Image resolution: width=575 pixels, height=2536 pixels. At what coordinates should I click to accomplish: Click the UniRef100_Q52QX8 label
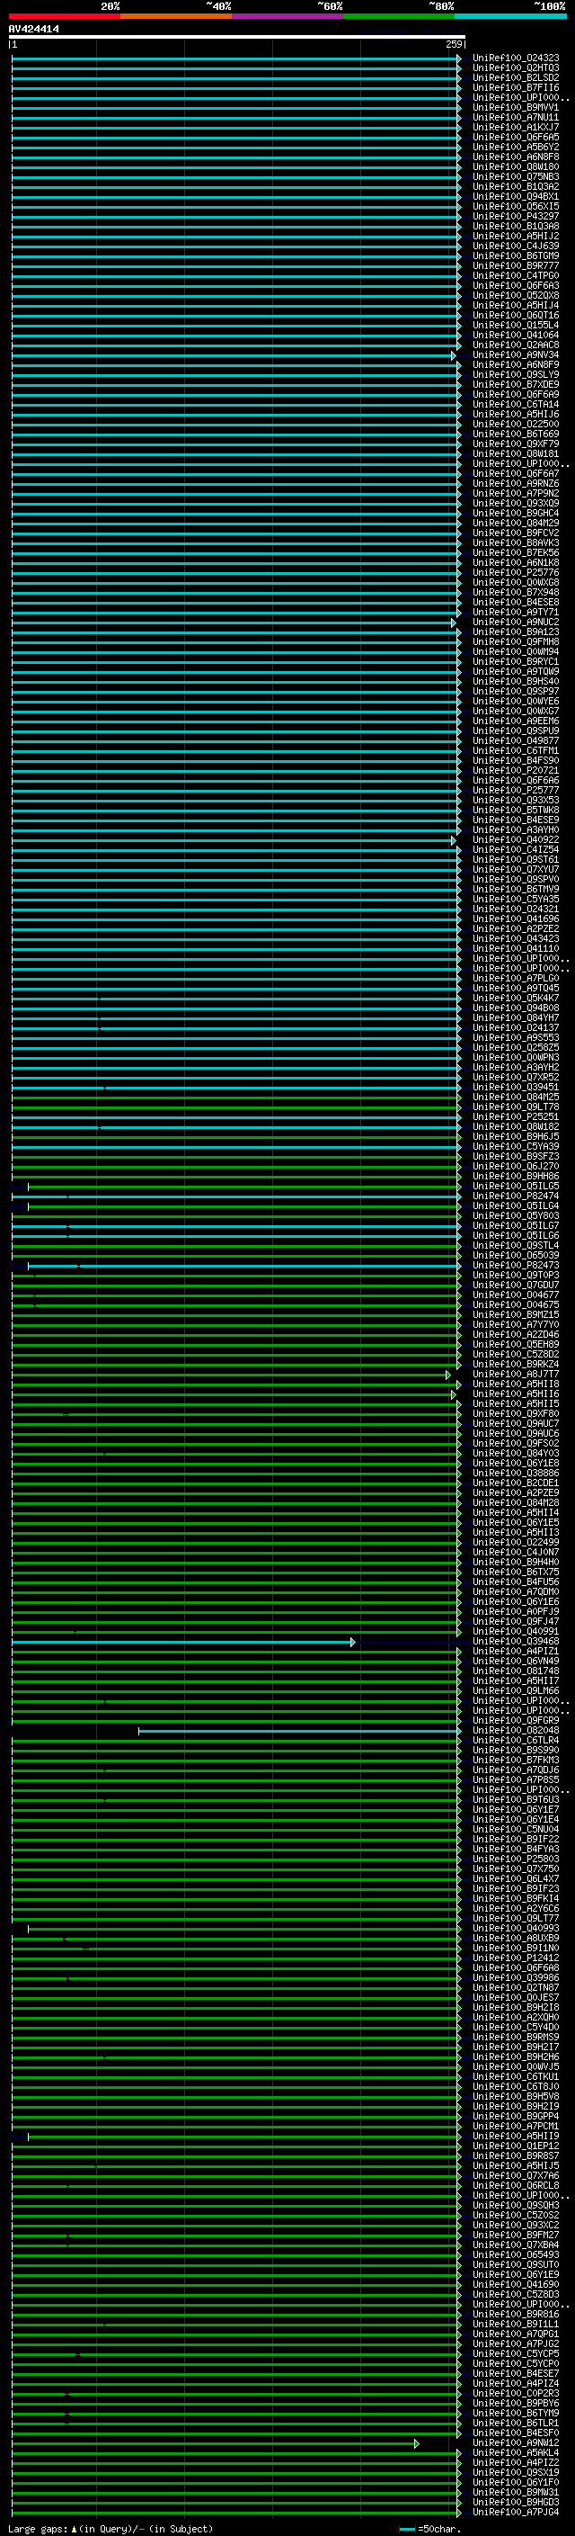pyautogui.click(x=516, y=295)
